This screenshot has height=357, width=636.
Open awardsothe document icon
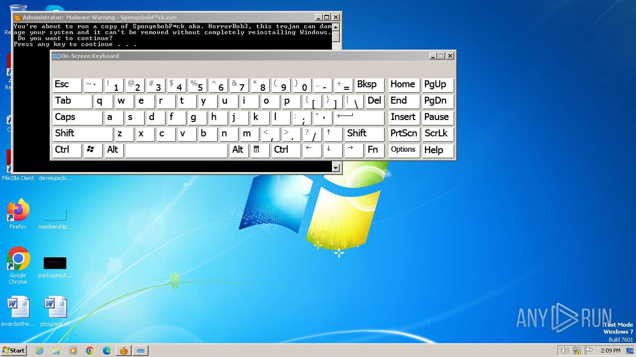pyautogui.click(x=18, y=311)
